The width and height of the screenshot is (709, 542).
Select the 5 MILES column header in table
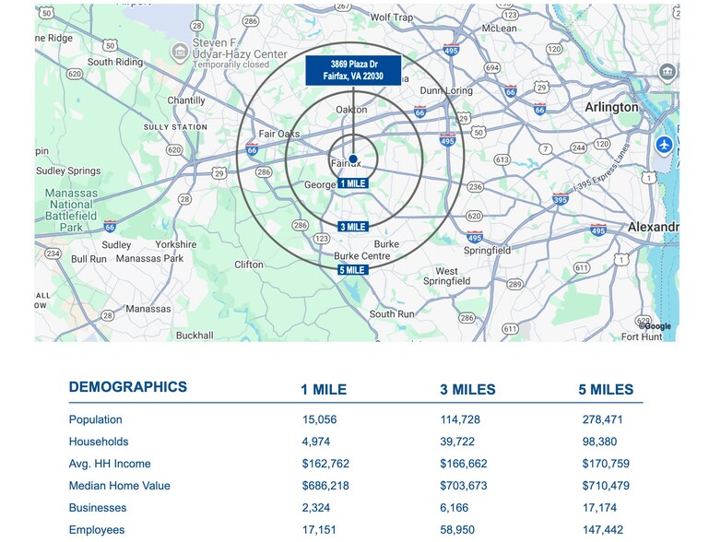pos(606,390)
